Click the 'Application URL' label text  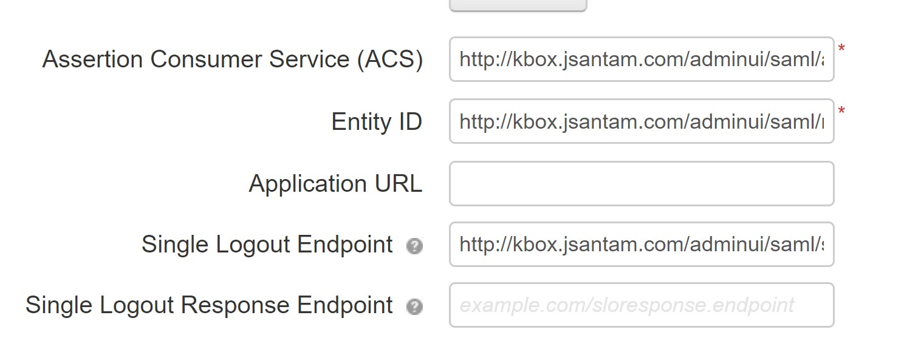point(335,183)
